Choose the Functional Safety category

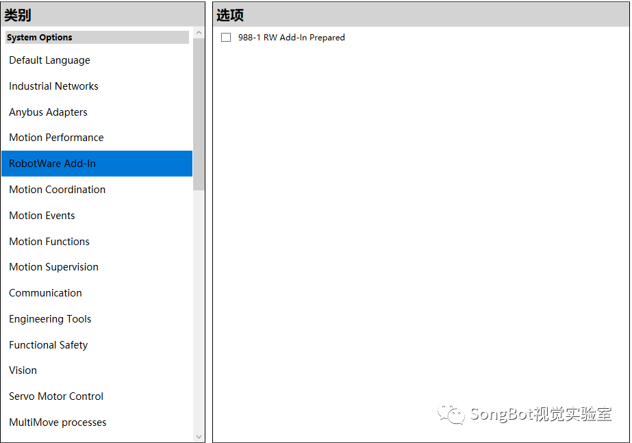(x=97, y=344)
